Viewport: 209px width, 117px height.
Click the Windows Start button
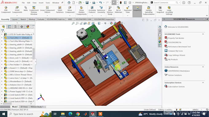[x=3, y=114]
